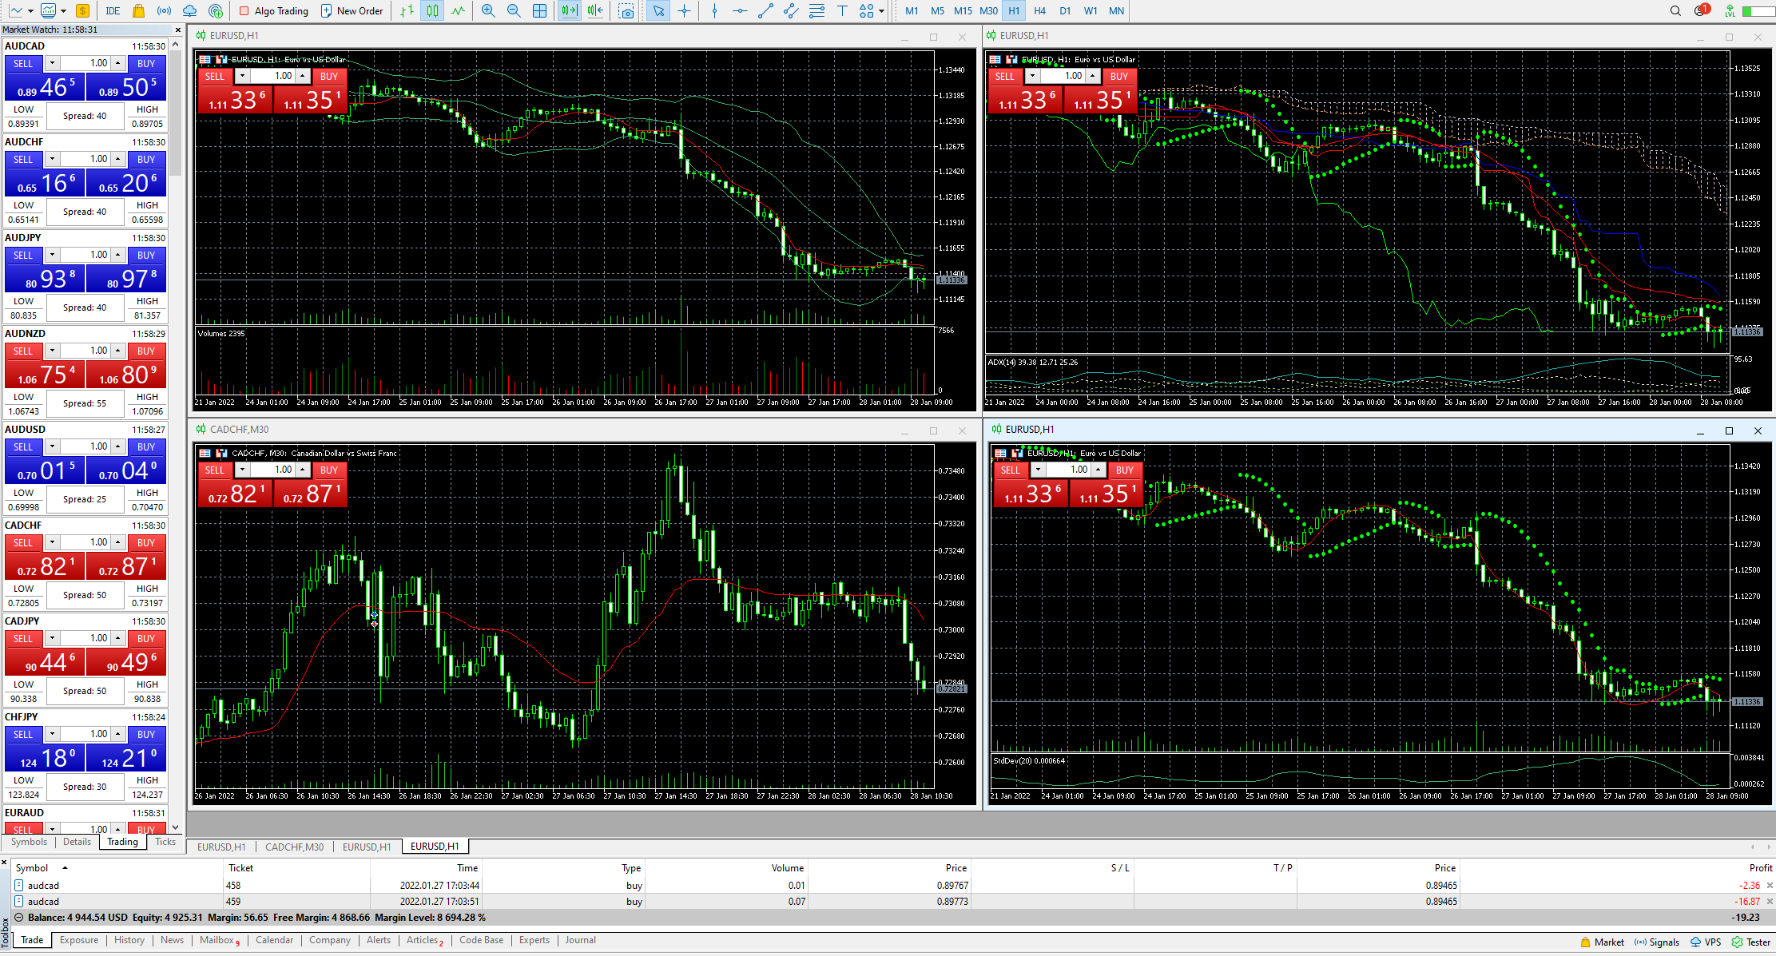Draw an equidistant channel object
The width and height of the screenshot is (1776, 956).
click(x=791, y=11)
